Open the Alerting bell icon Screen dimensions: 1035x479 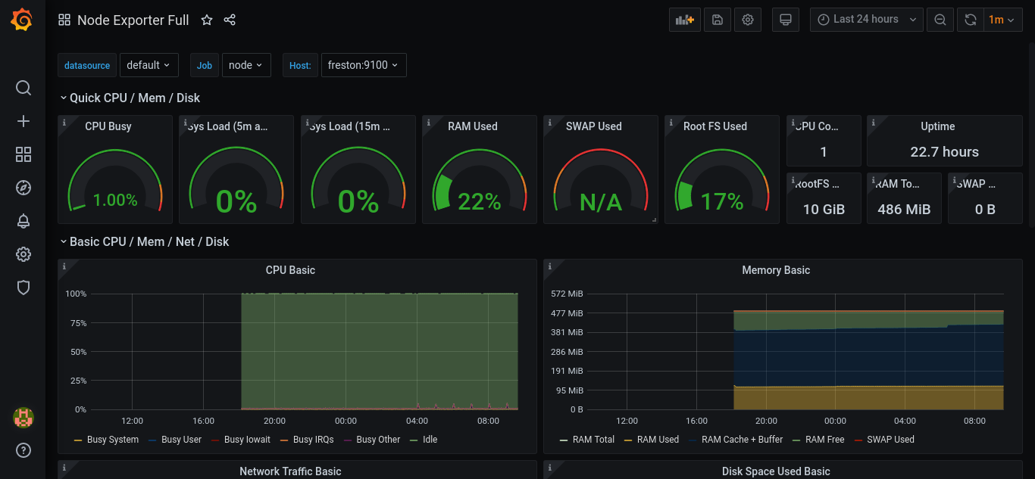23,221
